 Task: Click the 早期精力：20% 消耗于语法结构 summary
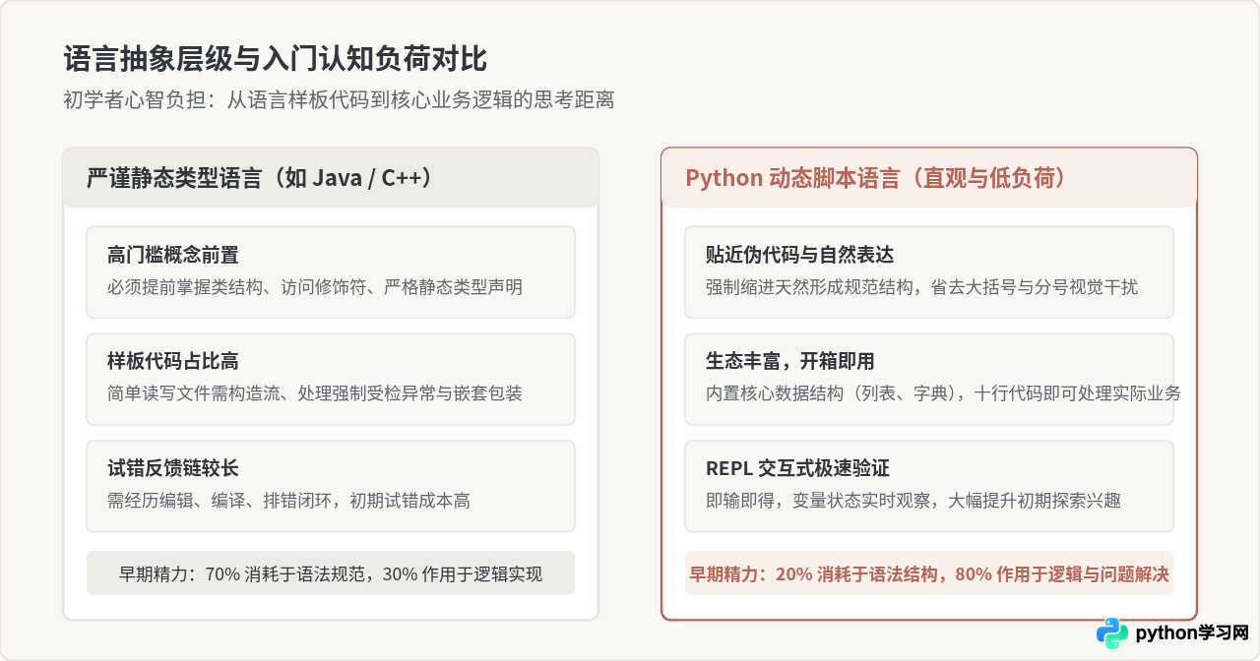929,574
